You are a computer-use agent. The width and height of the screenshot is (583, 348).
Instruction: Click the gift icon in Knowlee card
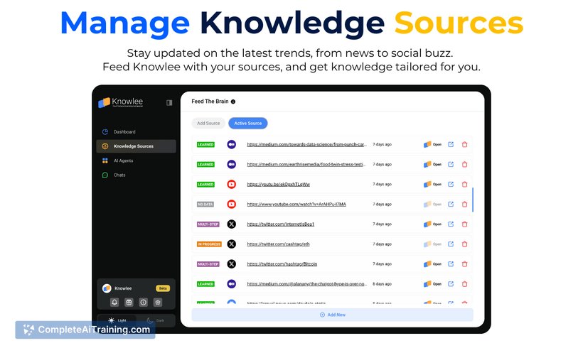click(x=129, y=303)
